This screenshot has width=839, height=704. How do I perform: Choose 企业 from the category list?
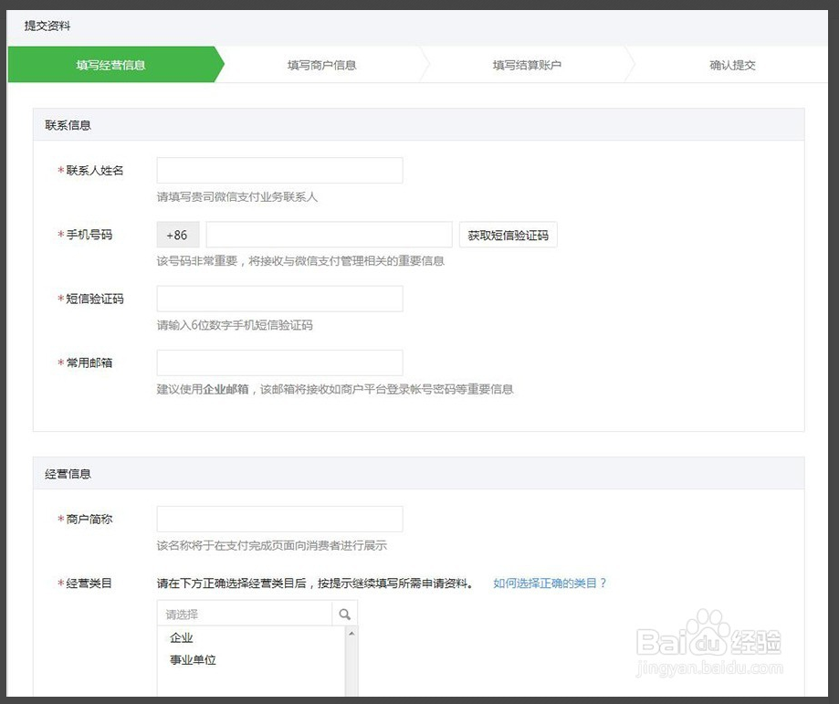[x=182, y=637]
